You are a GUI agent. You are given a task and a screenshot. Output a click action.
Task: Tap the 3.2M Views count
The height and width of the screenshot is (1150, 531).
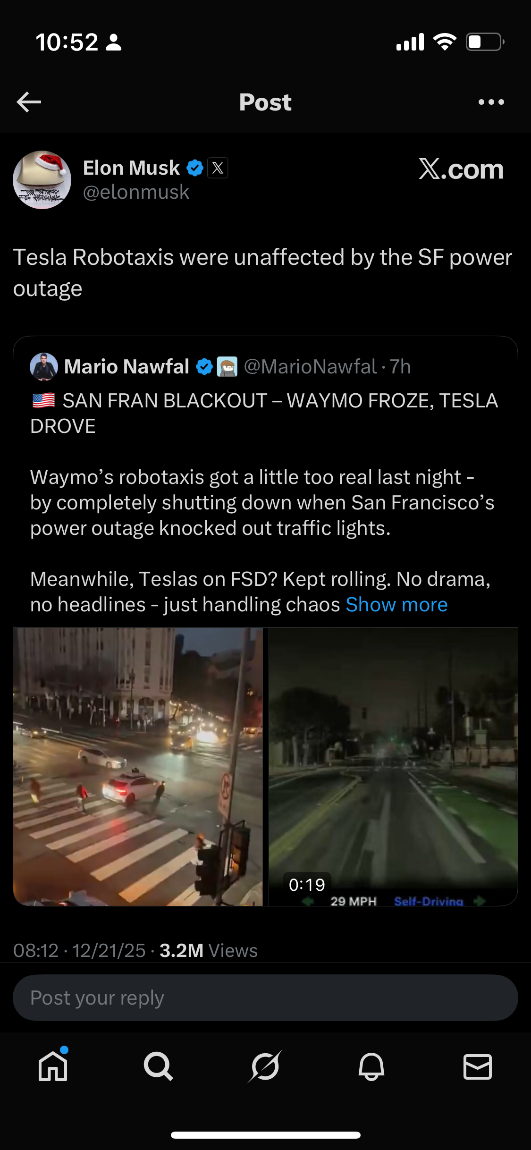(x=208, y=951)
